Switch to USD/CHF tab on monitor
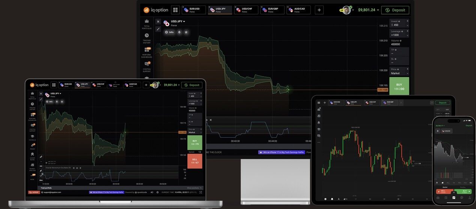This screenshot has width=476, height=209. pos(246,10)
